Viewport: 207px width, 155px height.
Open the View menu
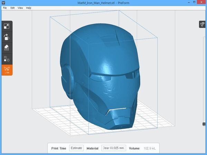pos(20,8)
